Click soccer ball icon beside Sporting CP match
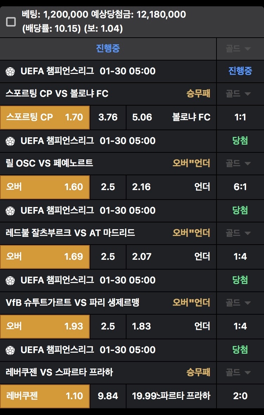 (x=10, y=71)
